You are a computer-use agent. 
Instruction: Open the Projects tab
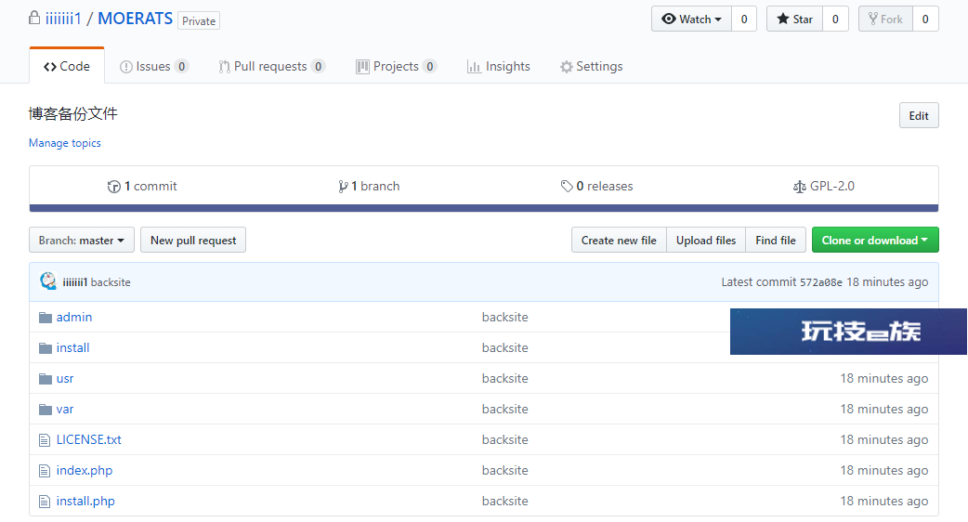397,66
